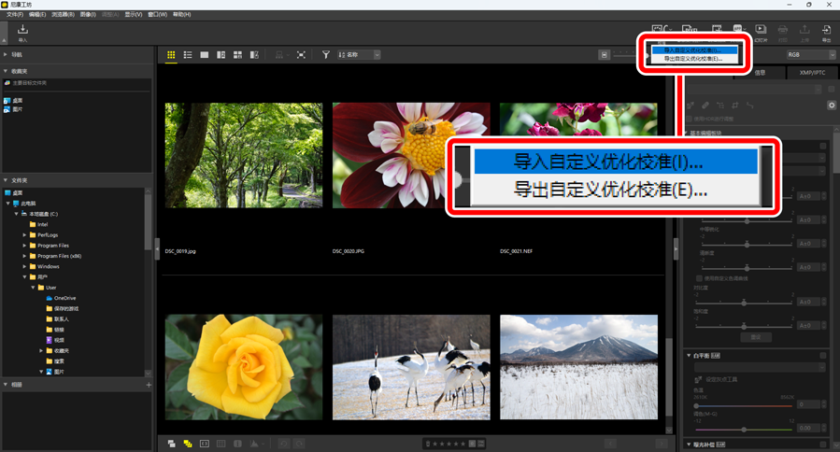Open the 名称 sort order dropdown
The image size is (840, 452).
[x=358, y=55]
